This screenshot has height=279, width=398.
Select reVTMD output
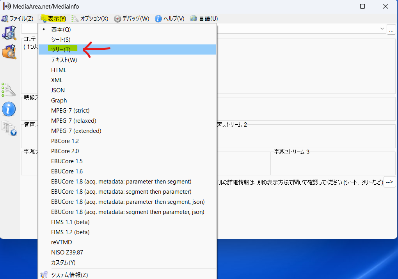click(127, 242)
